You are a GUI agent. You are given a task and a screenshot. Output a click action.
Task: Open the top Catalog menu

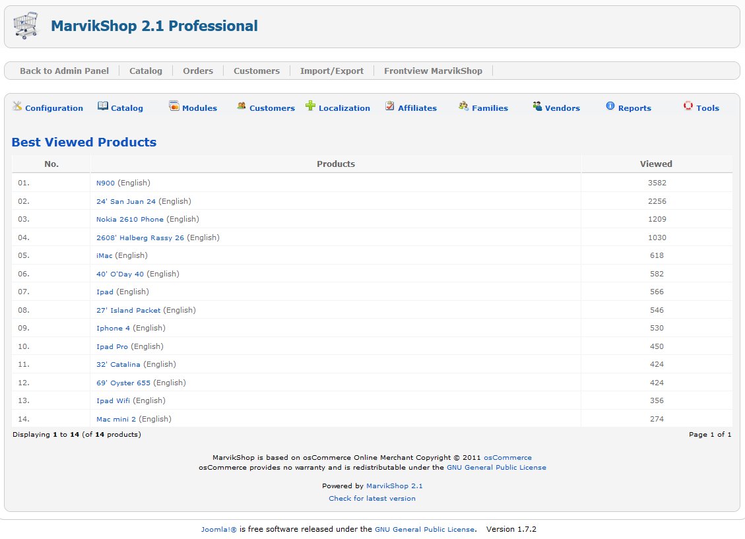coord(146,71)
